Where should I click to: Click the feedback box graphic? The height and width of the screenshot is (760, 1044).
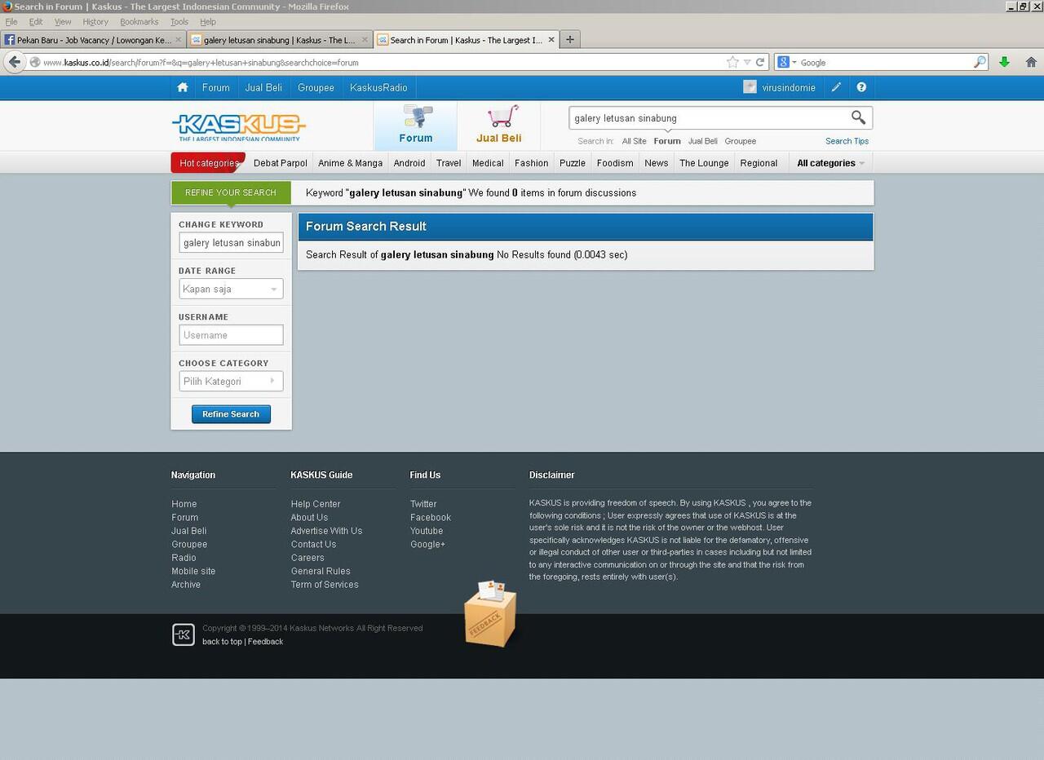(x=490, y=613)
